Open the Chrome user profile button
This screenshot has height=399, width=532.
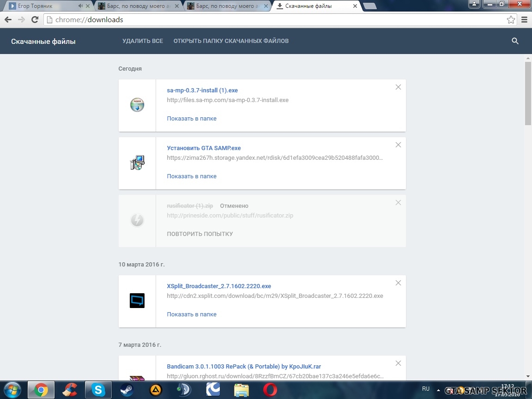(474, 4)
